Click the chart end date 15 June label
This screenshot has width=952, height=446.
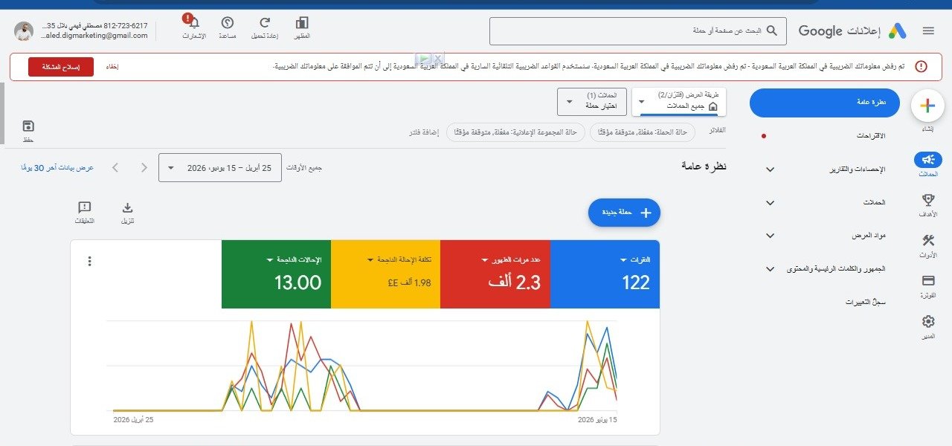point(598,420)
